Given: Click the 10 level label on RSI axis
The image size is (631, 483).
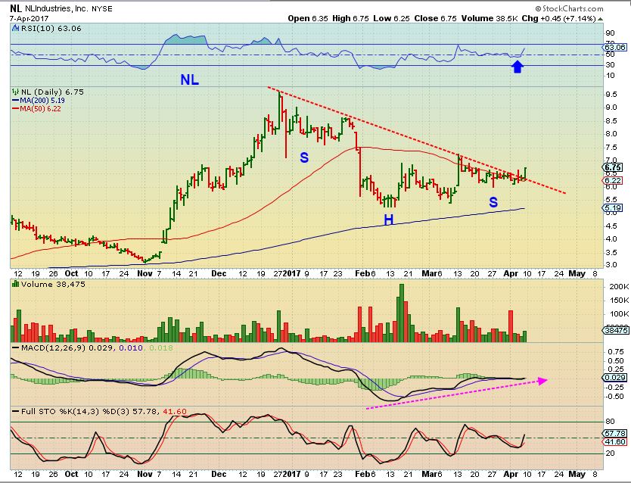Looking at the screenshot, I should point(610,76).
